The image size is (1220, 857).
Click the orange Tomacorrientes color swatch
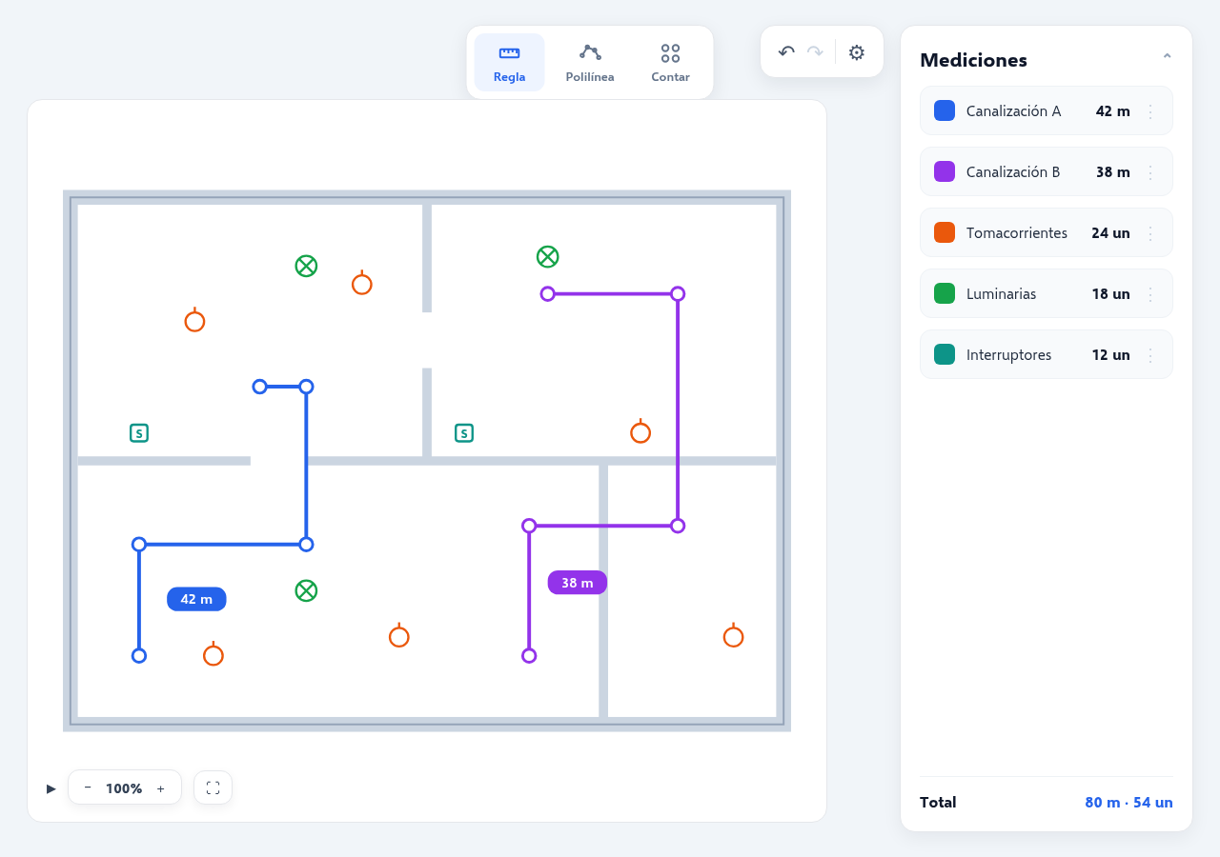click(945, 232)
